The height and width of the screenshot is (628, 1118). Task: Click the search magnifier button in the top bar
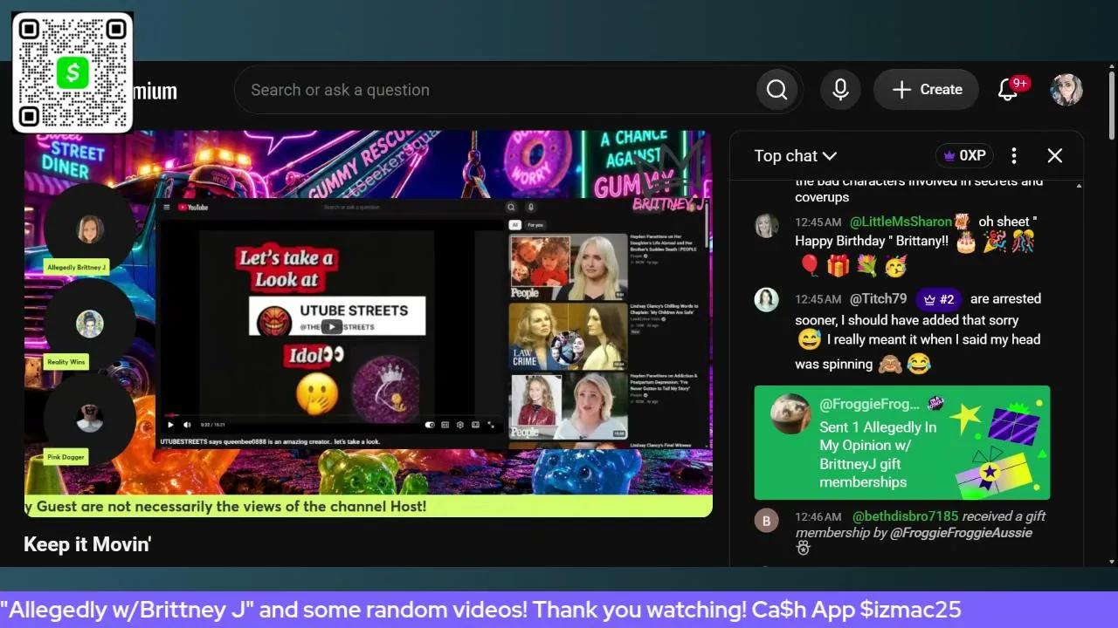coord(776,90)
